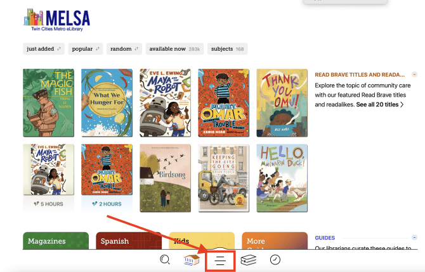Image resolution: width=425 pixels, height=272 pixels.
Task: Sort by just added
Action: [44, 49]
